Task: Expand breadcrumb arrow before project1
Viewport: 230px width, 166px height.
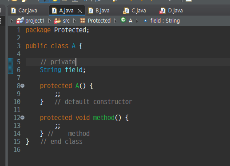Action: point(12,21)
